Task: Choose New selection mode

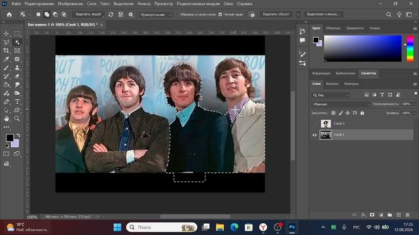Action: pos(38,14)
